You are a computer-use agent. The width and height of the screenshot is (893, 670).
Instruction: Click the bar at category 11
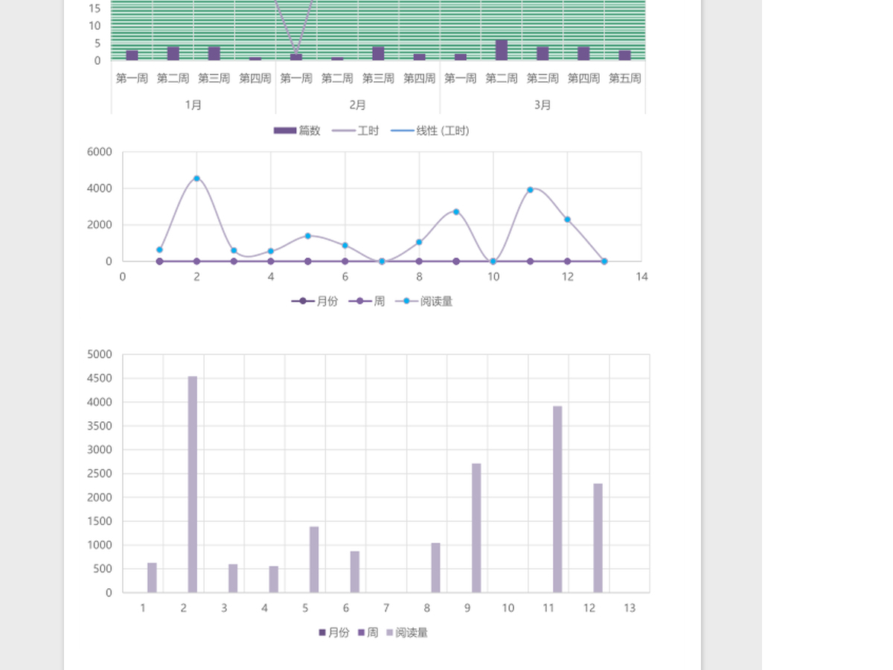[557, 500]
